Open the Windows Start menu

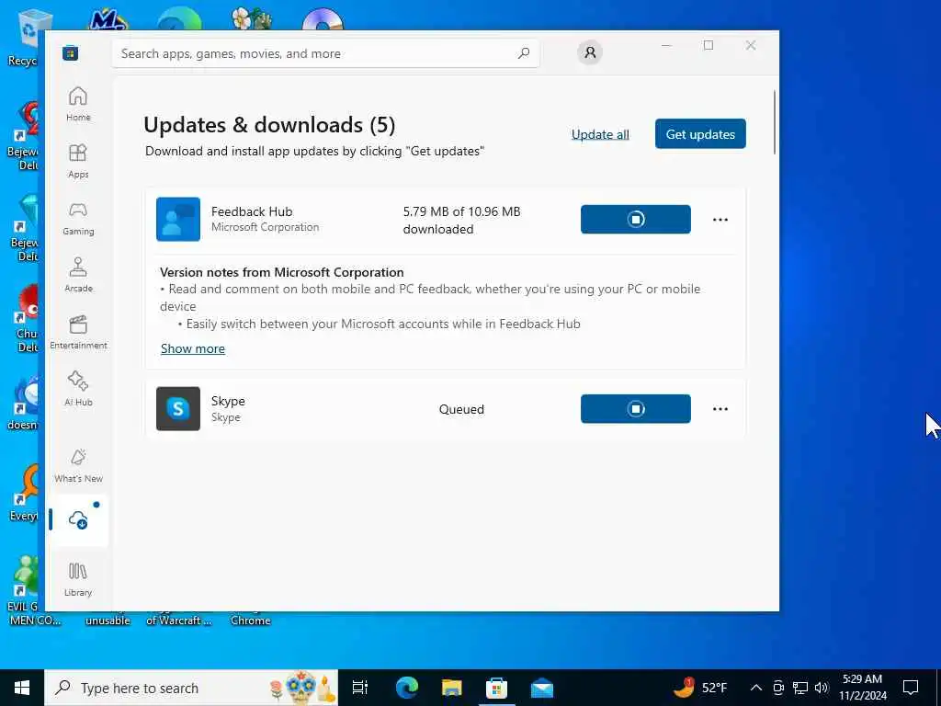22,688
